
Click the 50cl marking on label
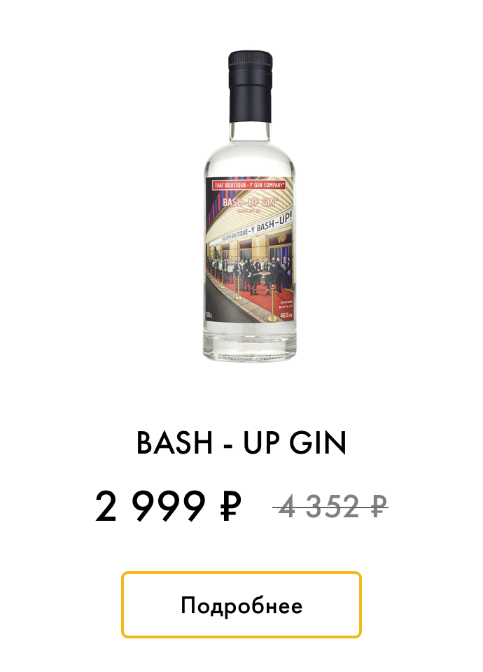click(209, 316)
